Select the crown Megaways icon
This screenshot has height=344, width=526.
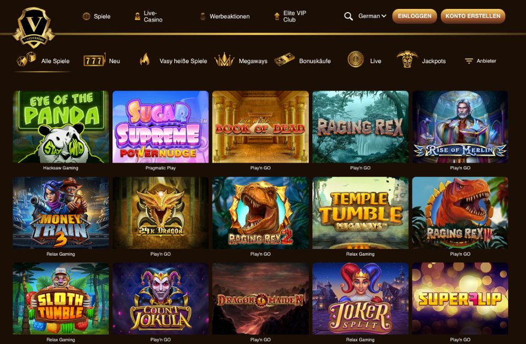224,60
